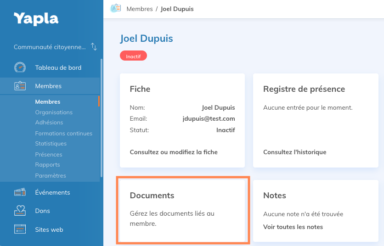Image resolution: width=384 pixels, height=246 pixels.
Task: Click Consultez l'historique link
Action: (x=294, y=152)
